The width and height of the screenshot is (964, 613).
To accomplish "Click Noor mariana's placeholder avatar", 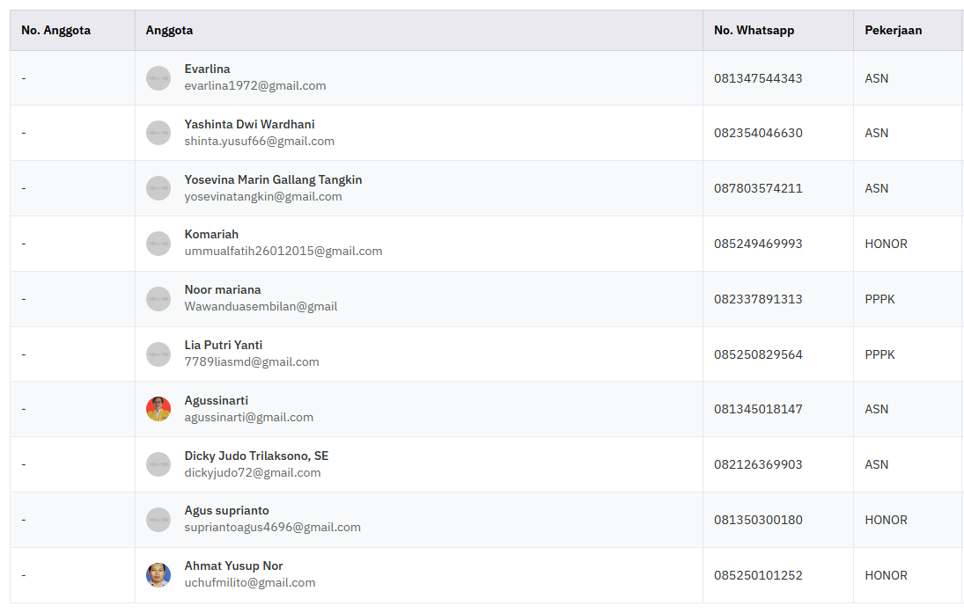I will click(158, 299).
